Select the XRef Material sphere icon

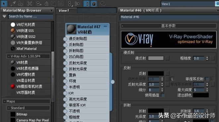tap(13, 49)
